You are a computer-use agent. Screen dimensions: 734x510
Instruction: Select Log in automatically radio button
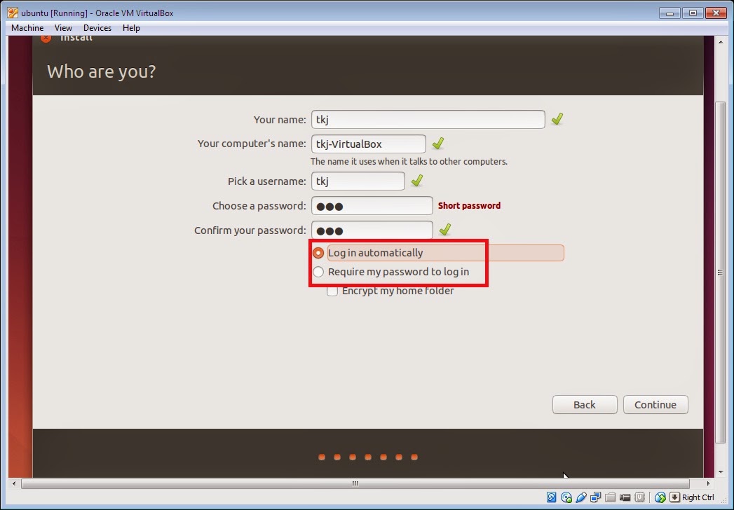(x=318, y=253)
